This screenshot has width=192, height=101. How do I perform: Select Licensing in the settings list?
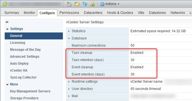click(17, 43)
